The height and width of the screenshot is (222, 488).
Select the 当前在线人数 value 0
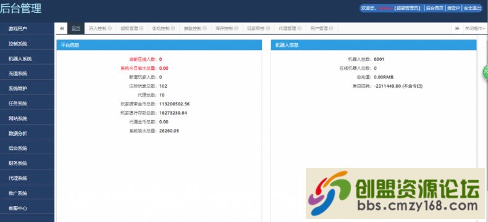(161, 59)
